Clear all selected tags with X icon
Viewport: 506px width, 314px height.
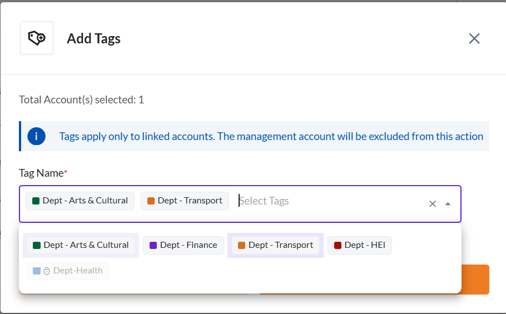click(x=433, y=204)
